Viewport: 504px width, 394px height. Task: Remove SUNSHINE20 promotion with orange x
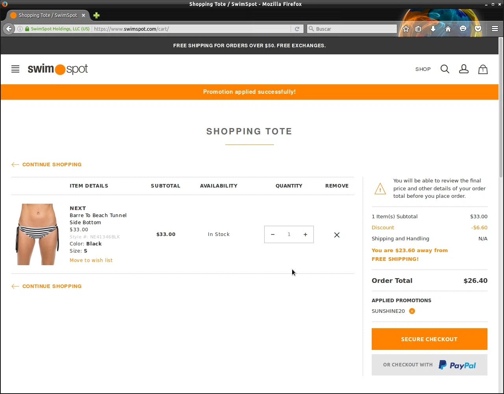coord(412,311)
